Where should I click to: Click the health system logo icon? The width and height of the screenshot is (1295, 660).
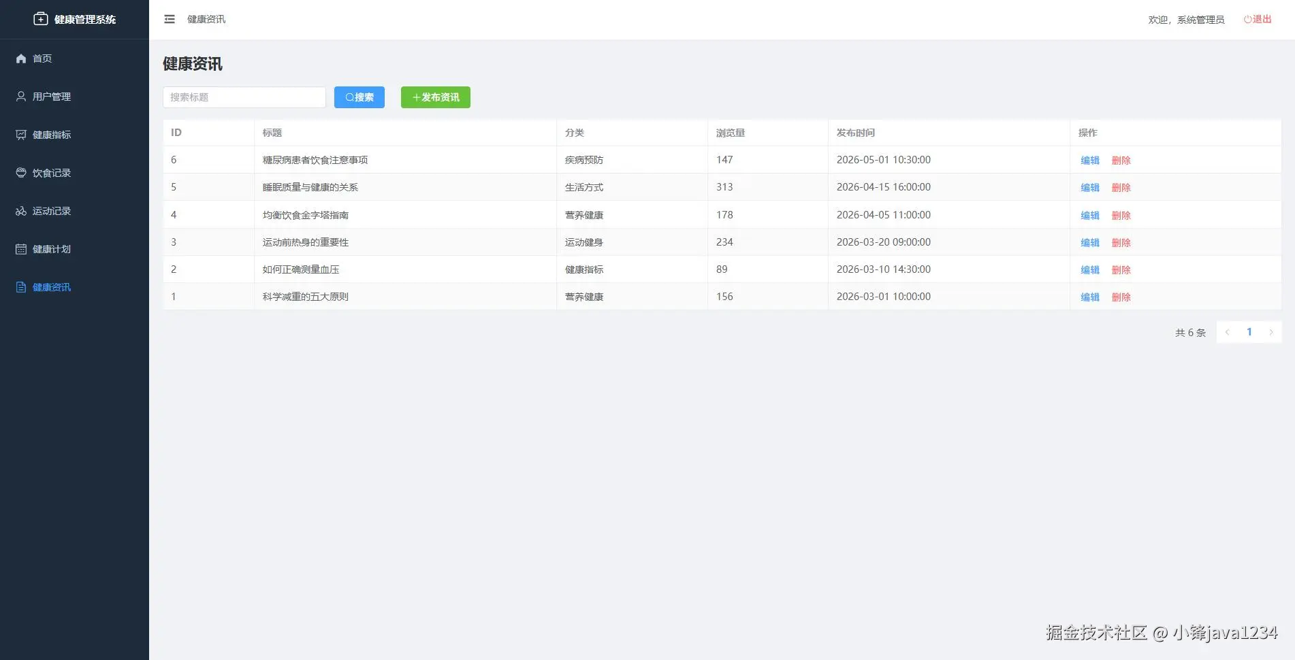point(41,19)
